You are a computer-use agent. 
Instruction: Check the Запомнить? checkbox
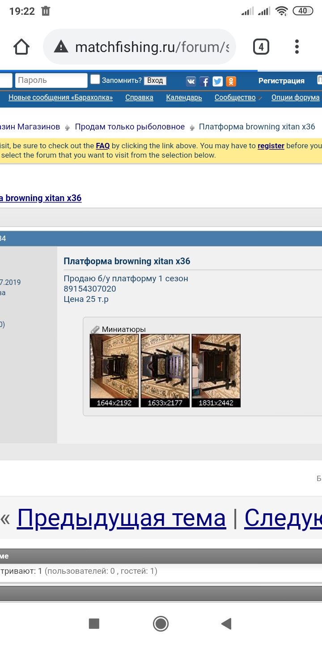pos(95,80)
